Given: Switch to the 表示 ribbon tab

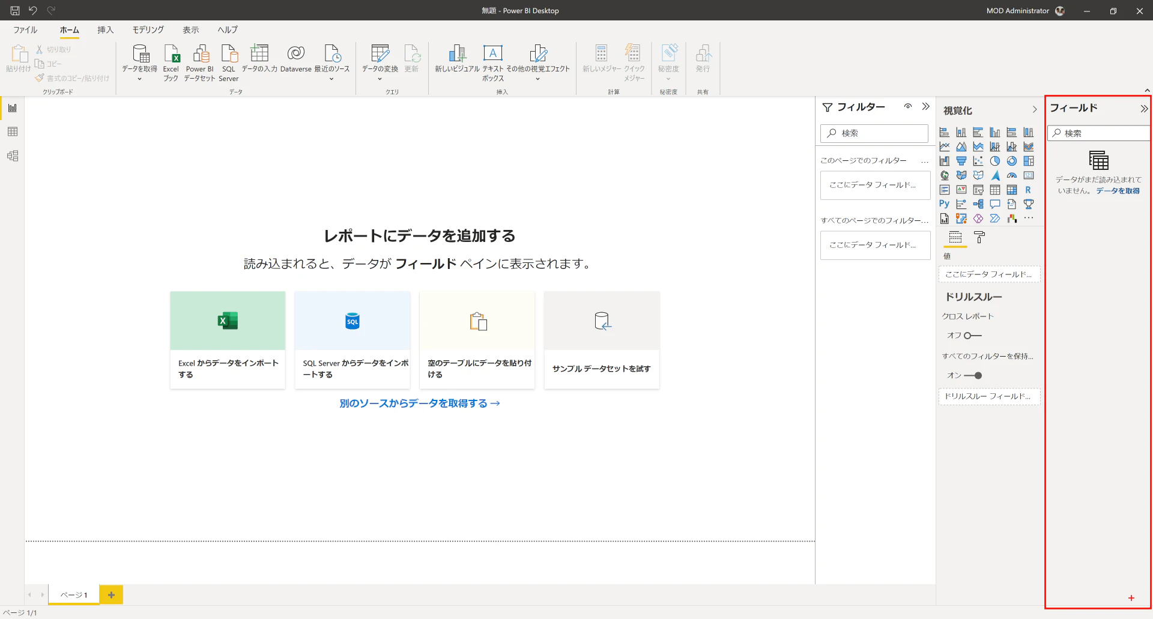Looking at the screenshot, I should click(191, 30).
